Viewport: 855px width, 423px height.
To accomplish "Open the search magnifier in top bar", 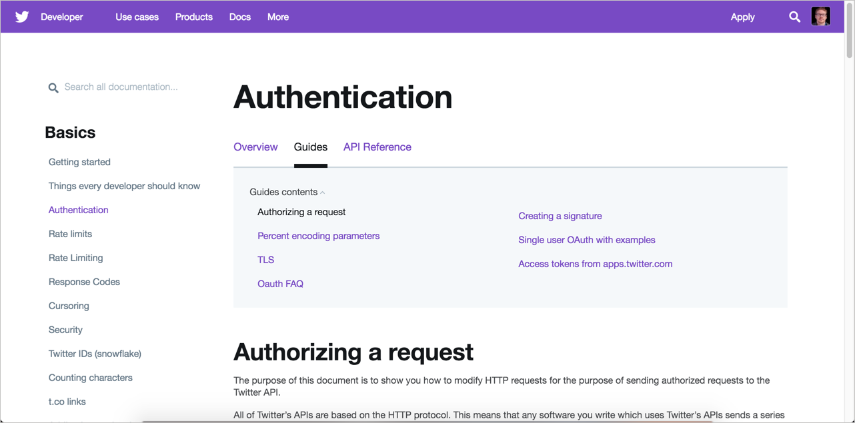I will pos(794,17).
